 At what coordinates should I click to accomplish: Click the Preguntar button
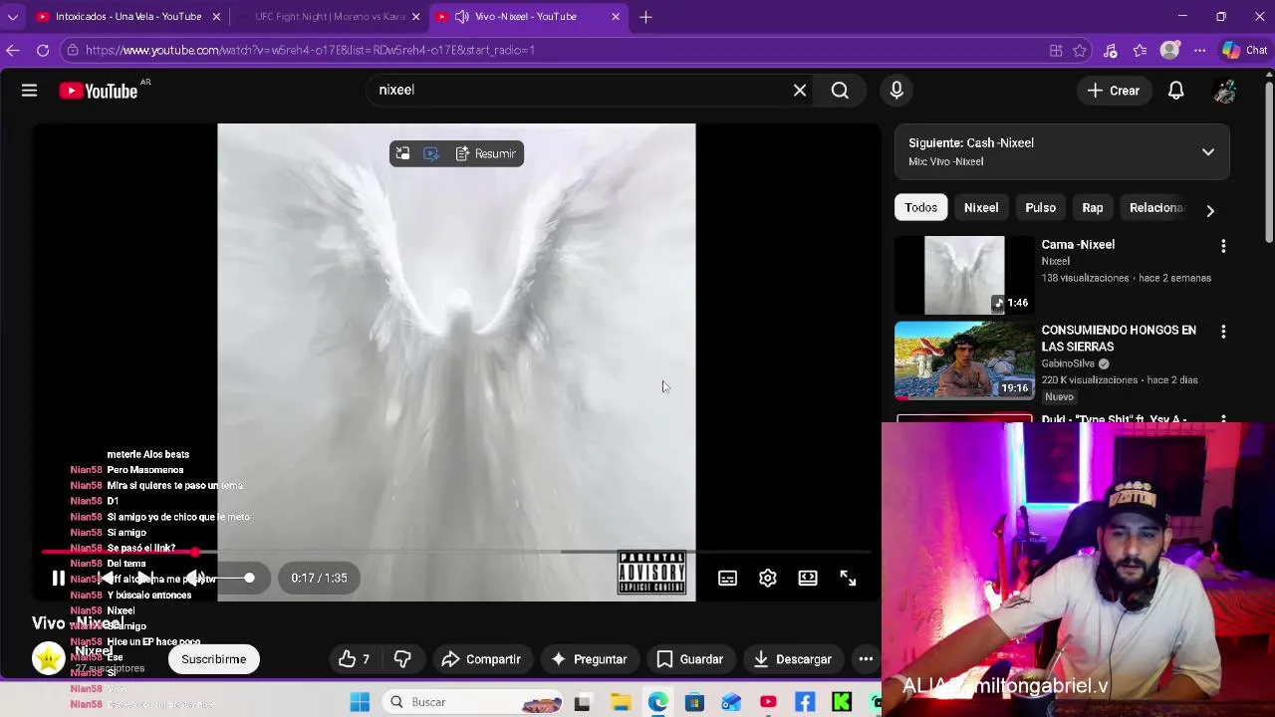[x=589, y=659]
